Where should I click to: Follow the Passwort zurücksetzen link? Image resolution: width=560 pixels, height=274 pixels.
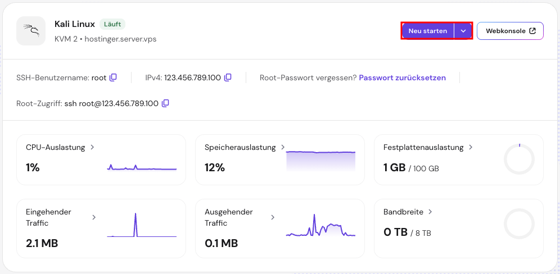pyautogui.click(x=403, y=77)
